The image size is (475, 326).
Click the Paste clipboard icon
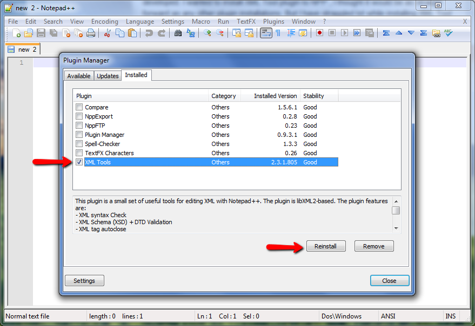[x=132, y=33]
